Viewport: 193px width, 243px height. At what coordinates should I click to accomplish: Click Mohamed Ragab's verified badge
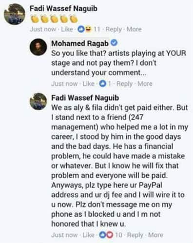(114, 43)
